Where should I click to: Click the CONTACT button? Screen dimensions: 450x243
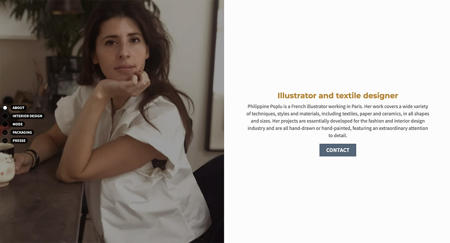click(337, 150)
